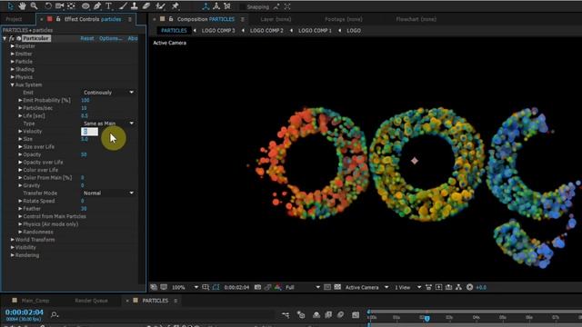582x327 pixels.
Task: Choose the View Axis mode icon
Action: pyautogui.click(x=227, y=6)
